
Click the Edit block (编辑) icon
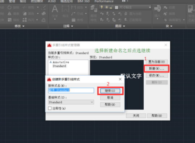tap(165, 13)
